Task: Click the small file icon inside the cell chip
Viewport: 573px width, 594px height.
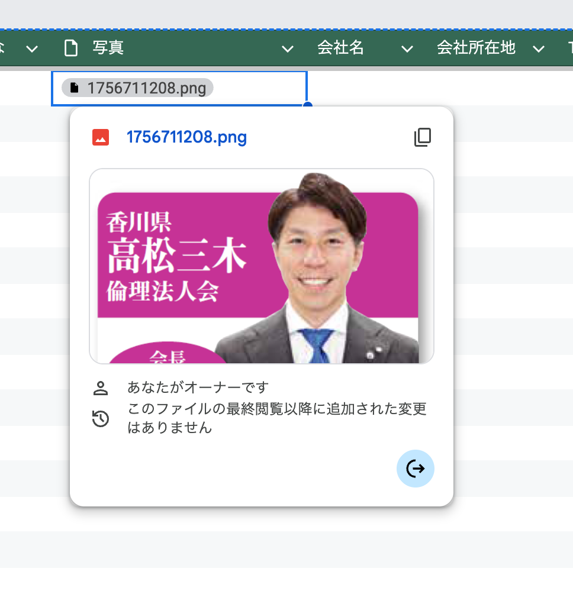Action: pyautogui.click(x=74, y=88)
